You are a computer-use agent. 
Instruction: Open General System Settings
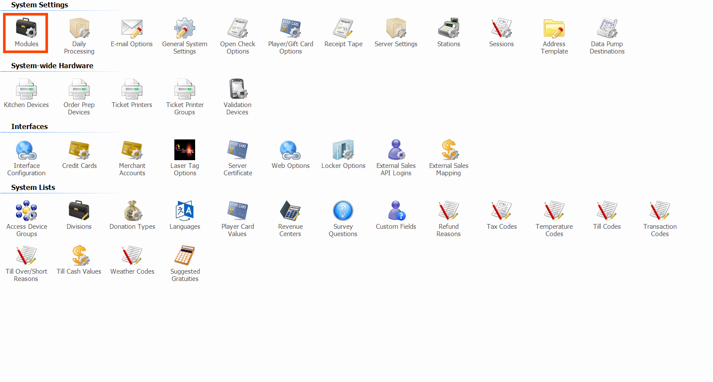click(x=185, y=28)
